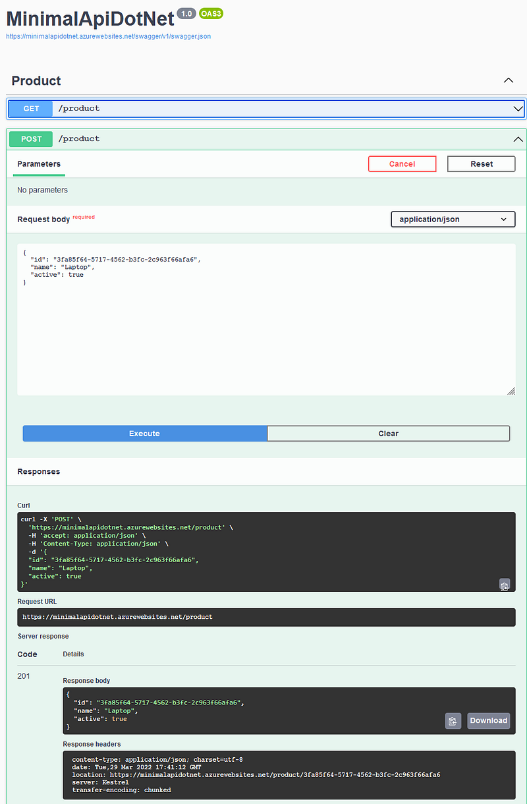The height and width of the screenshot is (804, 527).
Task: Click inside the request body JSON editor
Action: [266, 320]
